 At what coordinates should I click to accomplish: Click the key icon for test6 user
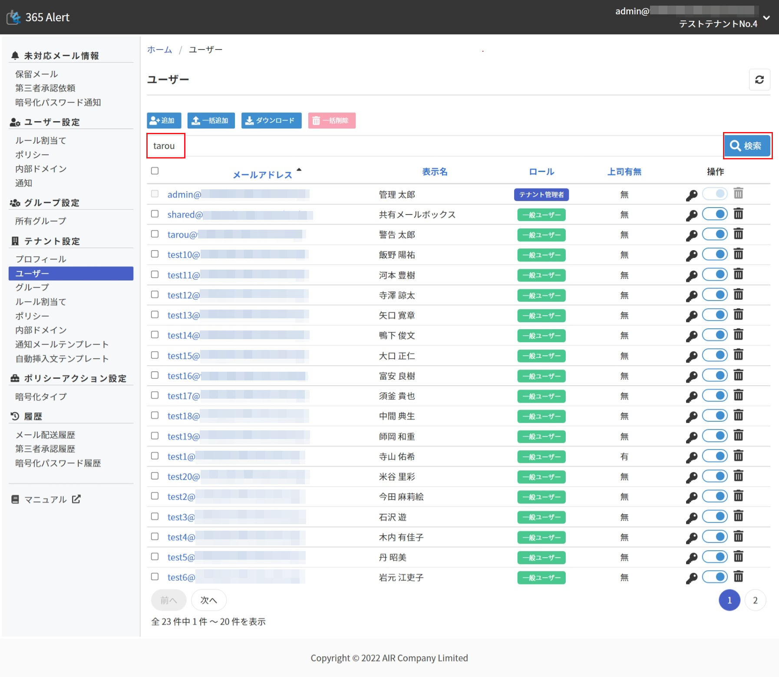(x=691, y=578)
